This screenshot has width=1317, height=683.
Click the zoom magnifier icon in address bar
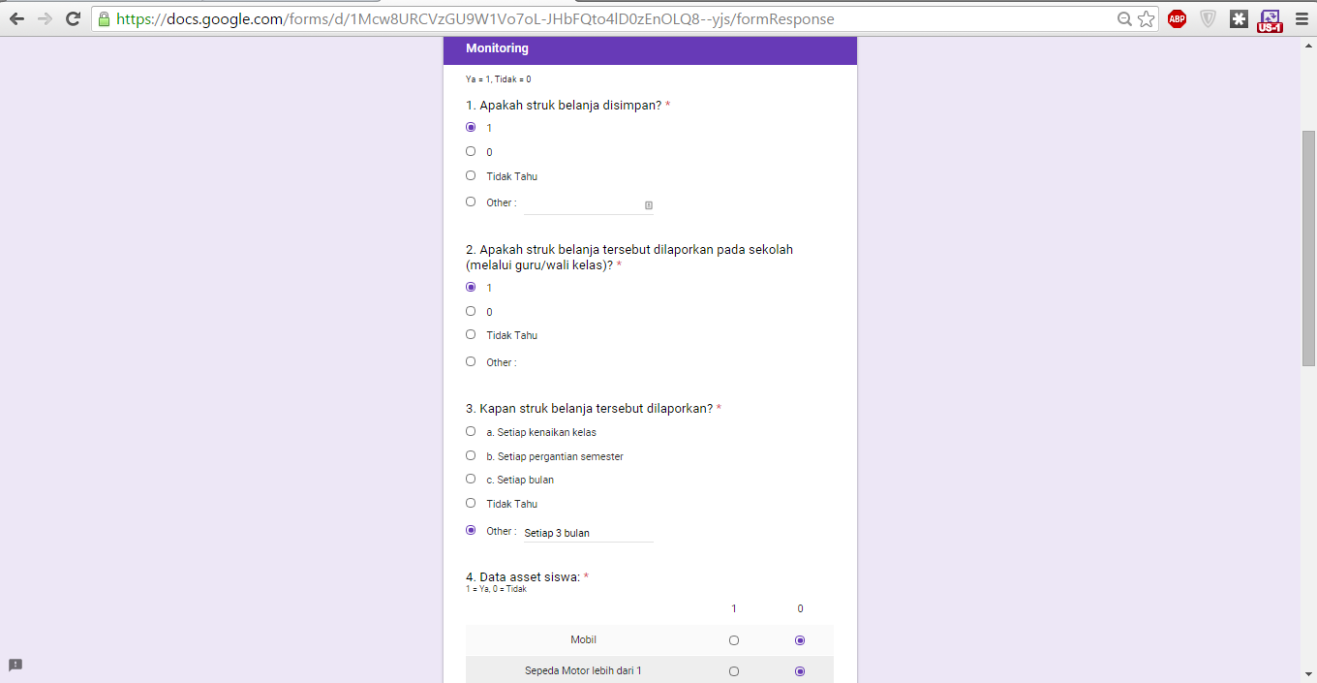click(x=1124, y=18)
